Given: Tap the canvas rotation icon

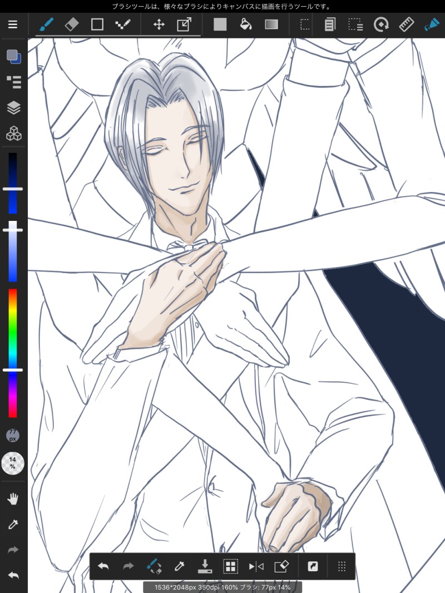Looking at the screenshot, I should pos(381,24).
